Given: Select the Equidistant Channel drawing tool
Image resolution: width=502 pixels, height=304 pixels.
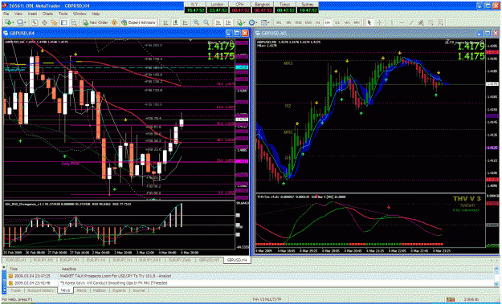Looking at the screenshot, I should tap(421, 22).
